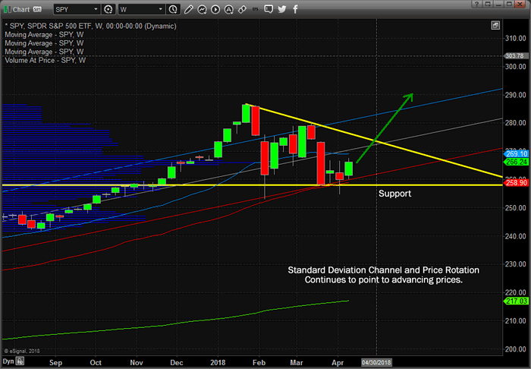The height and width of the screenshot is (369, 531).
Task: Click the pop-out window button in title bar
Action: tap(488, 4)
